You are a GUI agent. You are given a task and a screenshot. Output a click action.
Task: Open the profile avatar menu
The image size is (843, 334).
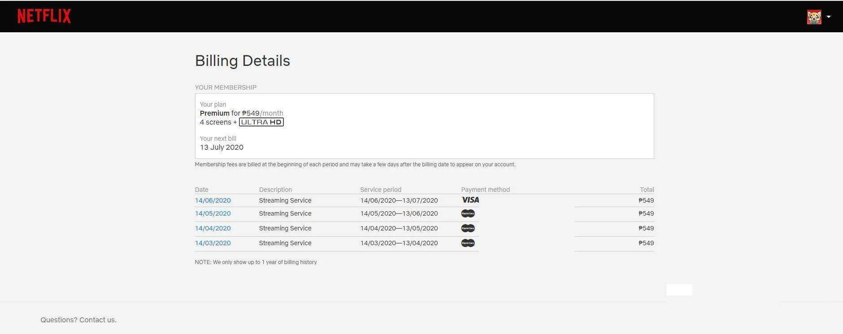coord(814,17)
